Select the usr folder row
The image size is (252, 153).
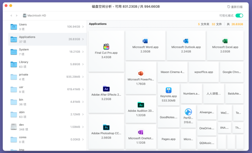pyautogui.click(x=47, y=89)
